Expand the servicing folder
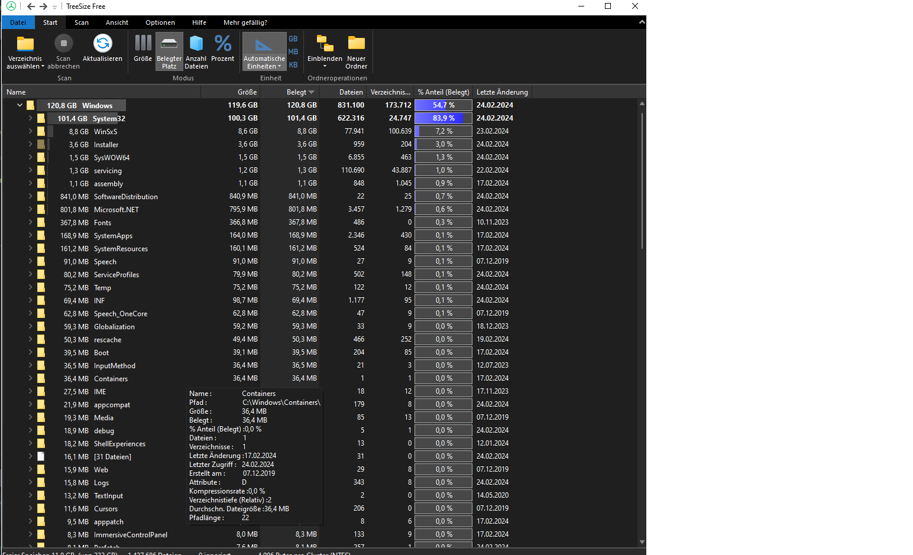The height and width of the screenshot is (555, 913). [x=30, y=170]
